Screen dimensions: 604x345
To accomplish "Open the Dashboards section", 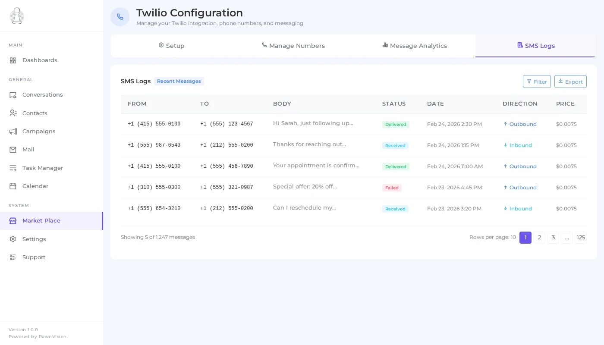I will click(40, 60).
